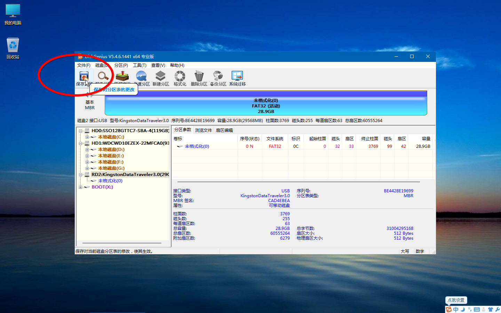Select the 回收站 recycle bin desktop icon
This screenshot has width=501, height=313.
pyautogui.click(x=13, y=48)
